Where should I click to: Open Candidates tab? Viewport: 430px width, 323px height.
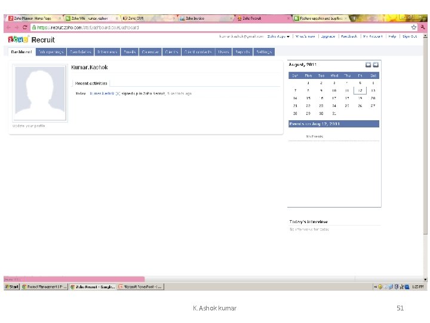coord(81,51)
